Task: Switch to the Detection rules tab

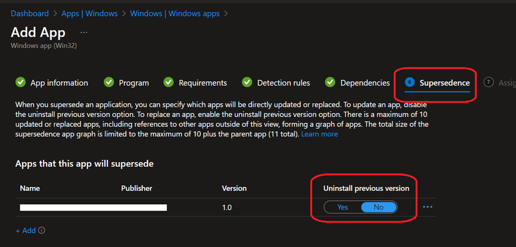Action: click(x=283, y=83)
